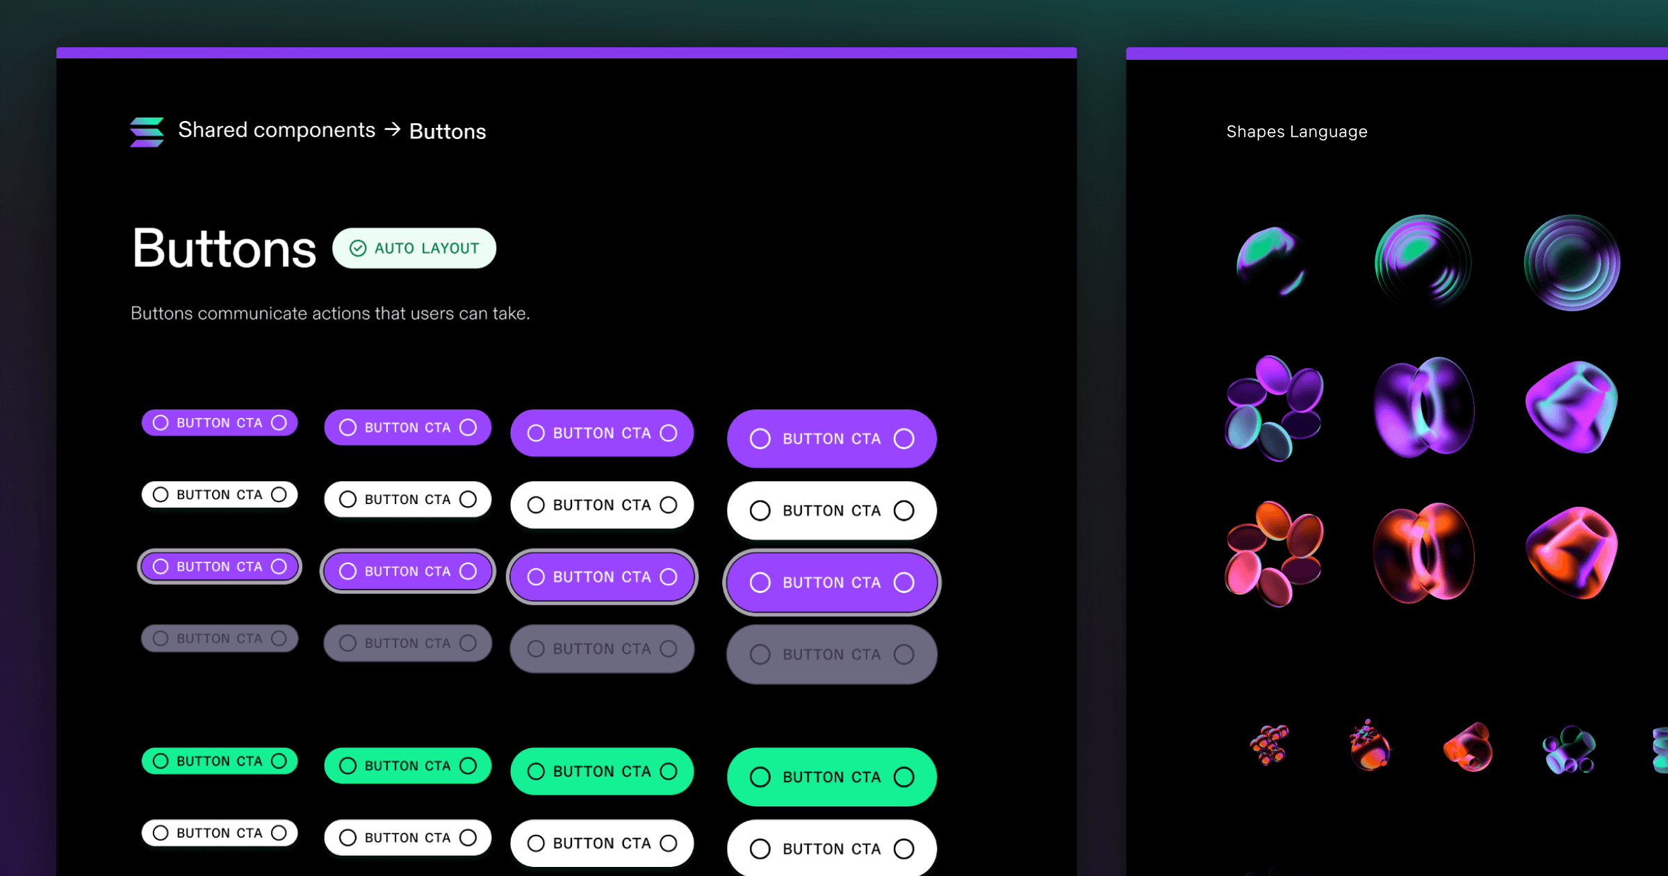Expand the Shared components breadcrumb
Screen dimensions: 1668x876
click(276, 130)
